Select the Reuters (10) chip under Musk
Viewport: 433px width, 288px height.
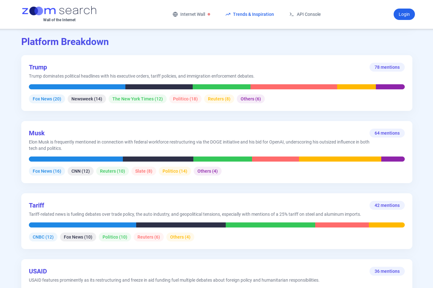pos(112,171)
